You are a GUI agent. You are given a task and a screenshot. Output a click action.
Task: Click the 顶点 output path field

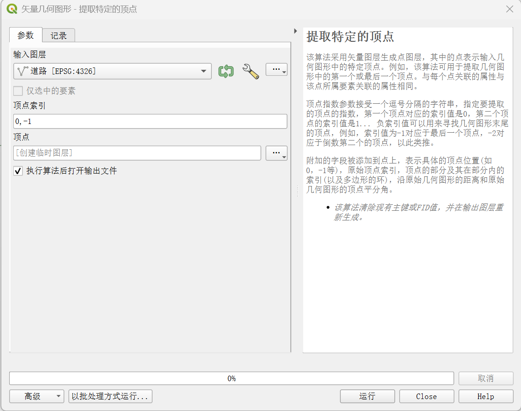[x=137, y=153]
